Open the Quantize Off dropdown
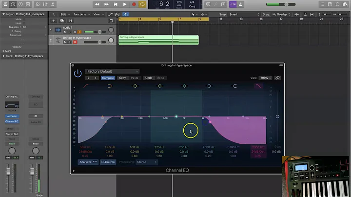351x197 pixels. pyautogui.click(x=34, y=27)
